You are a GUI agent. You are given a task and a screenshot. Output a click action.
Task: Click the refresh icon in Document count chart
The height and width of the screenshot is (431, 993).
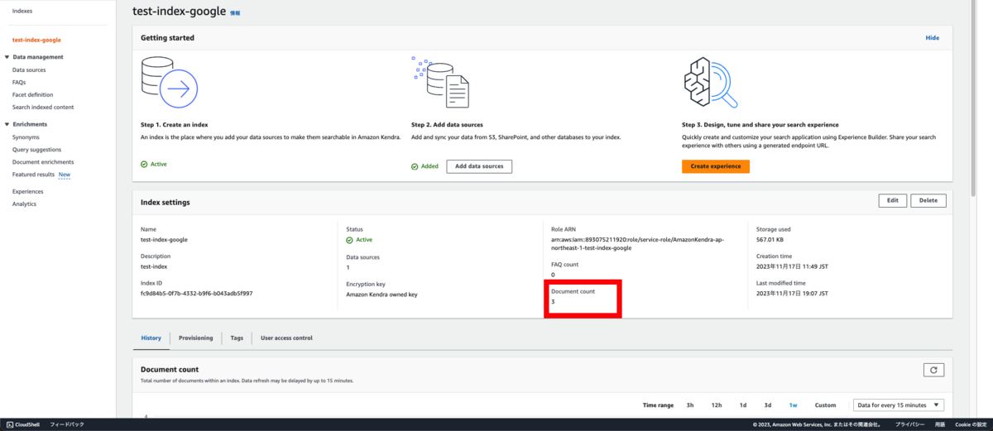[x=933, y=371]
